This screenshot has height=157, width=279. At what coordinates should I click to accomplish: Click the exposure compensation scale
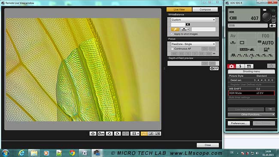point(252,55)
